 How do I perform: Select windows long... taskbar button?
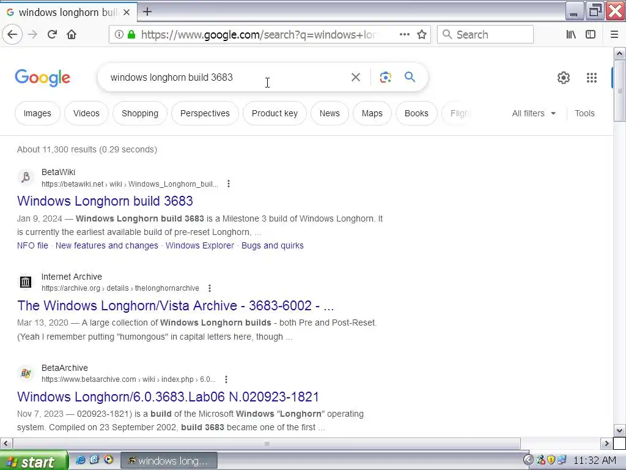pyautogui.click(x=169, y=461)
